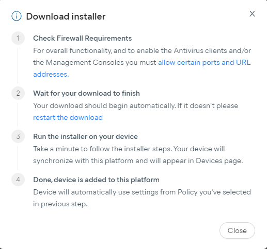Screen dimensions: 267x249
Task: Click the step 4 number circle
Action: point(18,180)
